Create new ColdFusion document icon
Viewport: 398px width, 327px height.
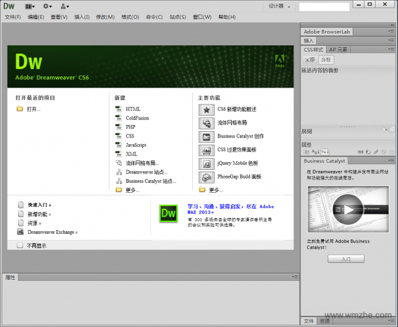[x=119, y=118]
